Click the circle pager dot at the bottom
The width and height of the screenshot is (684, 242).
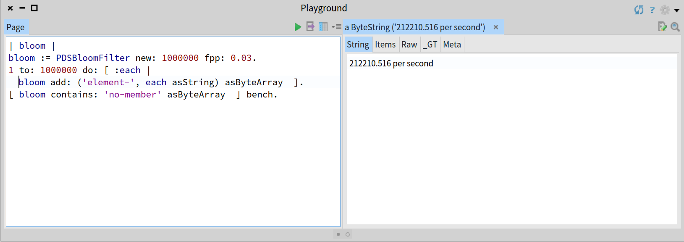[348, 234]
